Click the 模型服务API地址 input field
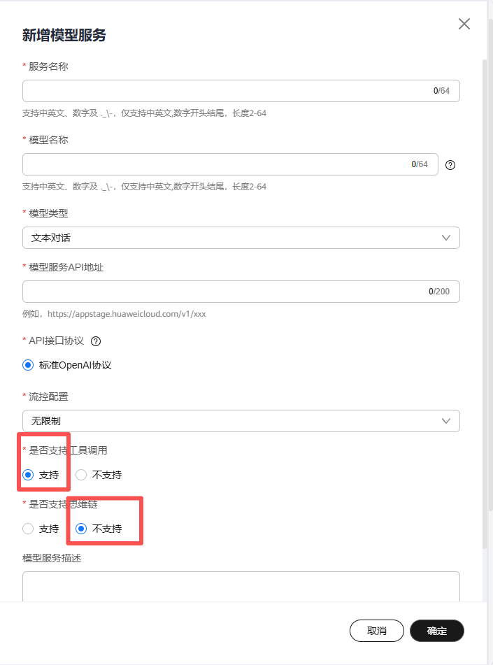The width and height of the screenshot is (493, 665). (x=241, y=292)
